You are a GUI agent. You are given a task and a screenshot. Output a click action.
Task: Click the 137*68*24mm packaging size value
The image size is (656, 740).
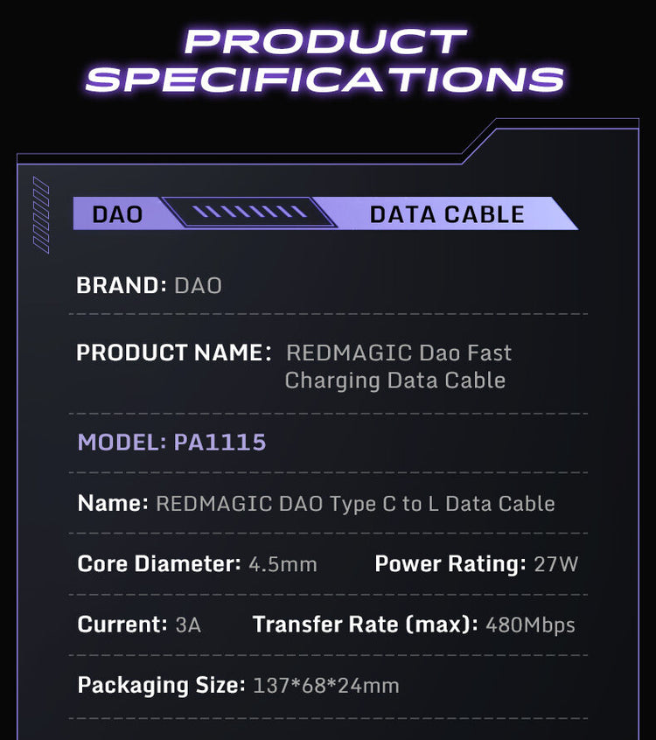pyautogui.click(x=326, y=685)
